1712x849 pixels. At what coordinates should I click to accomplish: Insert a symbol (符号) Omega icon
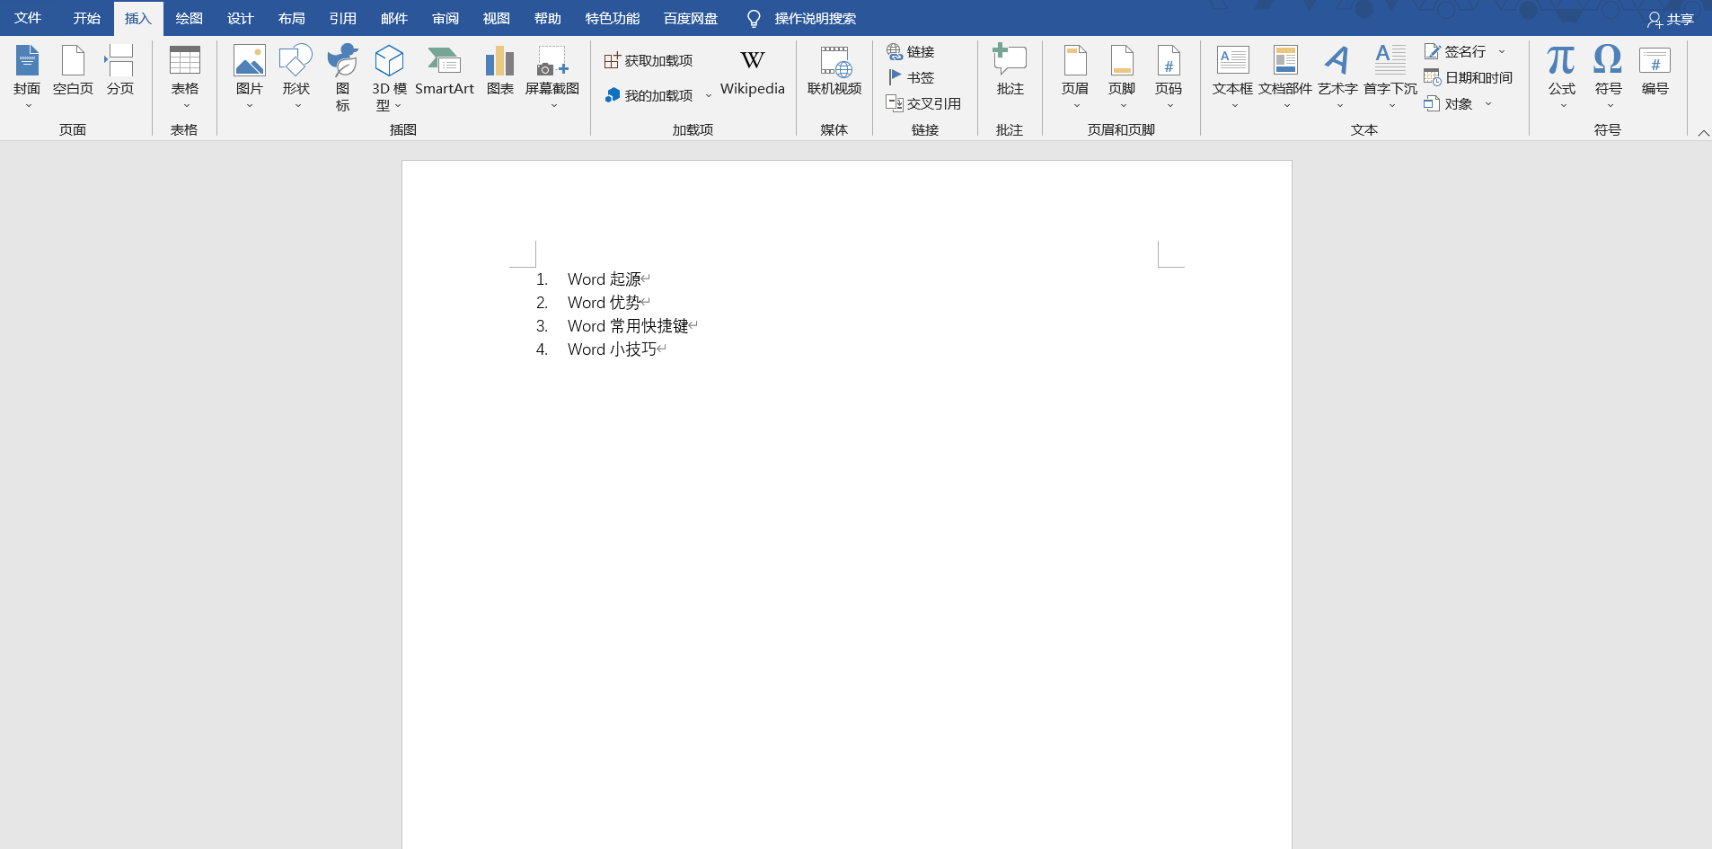tap(1608, 77)
